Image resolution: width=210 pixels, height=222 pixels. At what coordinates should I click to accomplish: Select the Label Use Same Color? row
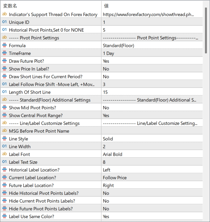coord(53,216)
